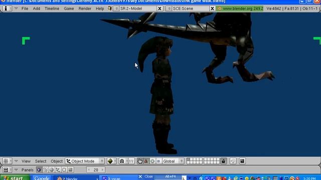Toggle move object centers only button
This screenshot has width=321, height=180.
click(131, 161)
